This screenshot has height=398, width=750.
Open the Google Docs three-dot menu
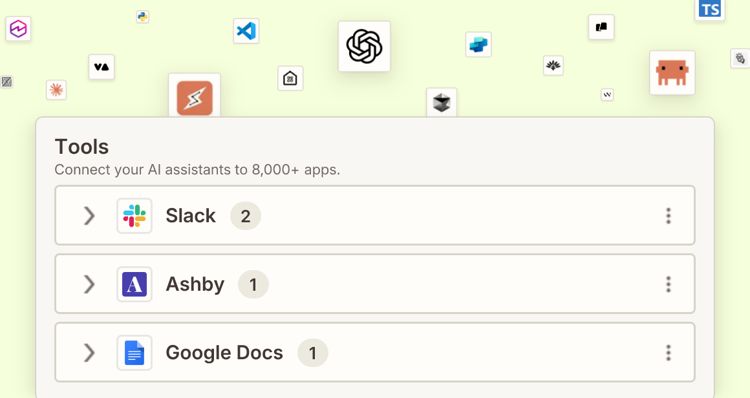(668, 353)
